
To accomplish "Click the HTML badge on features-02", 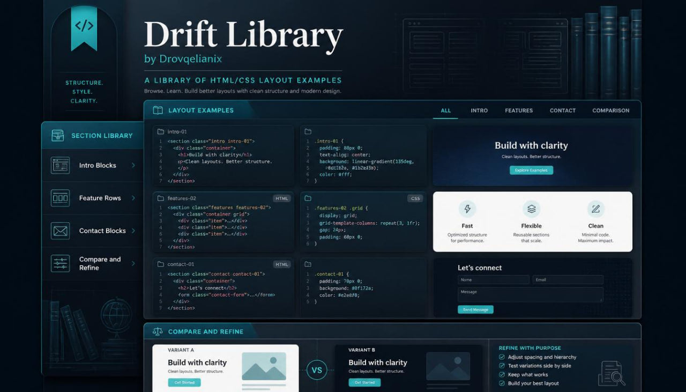I will (282, 198).
